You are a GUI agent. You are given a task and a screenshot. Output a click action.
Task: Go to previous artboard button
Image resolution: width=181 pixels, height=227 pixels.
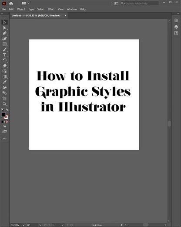click(49, 225)
